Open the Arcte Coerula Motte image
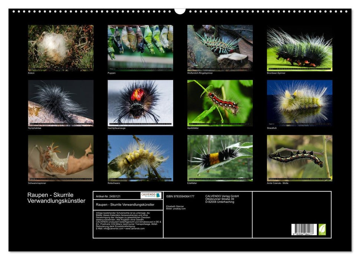Image resolution: width=360 pixels, height=260 pixels. click(300, 158)
